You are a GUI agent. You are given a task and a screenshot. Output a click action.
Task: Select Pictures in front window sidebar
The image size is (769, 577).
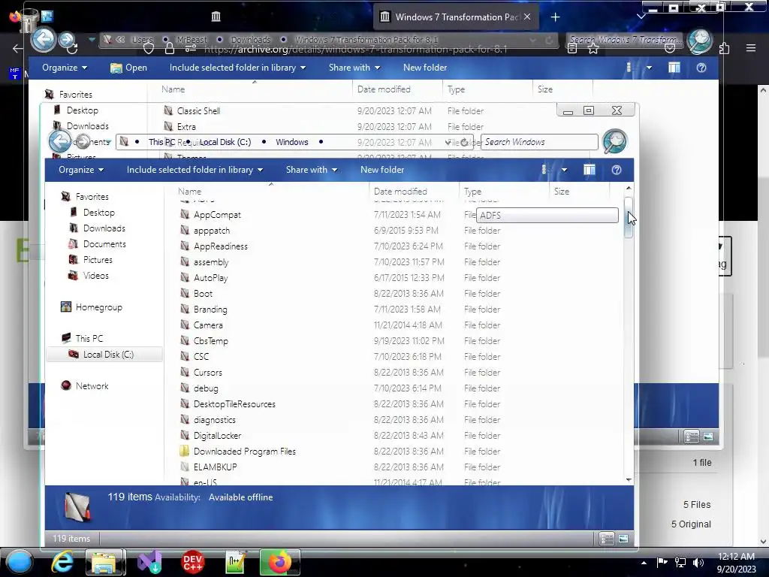pos(98,259)
